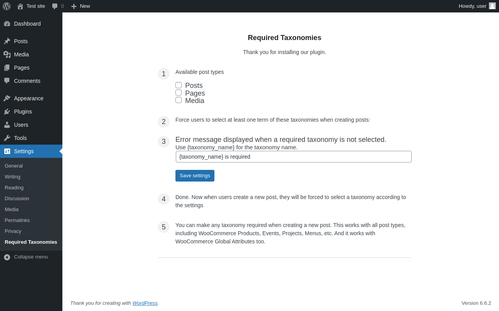The width and height of the screenshot is (499, 311).
Task: Open the Dashboard menu item
Action: tap(31, 24)
